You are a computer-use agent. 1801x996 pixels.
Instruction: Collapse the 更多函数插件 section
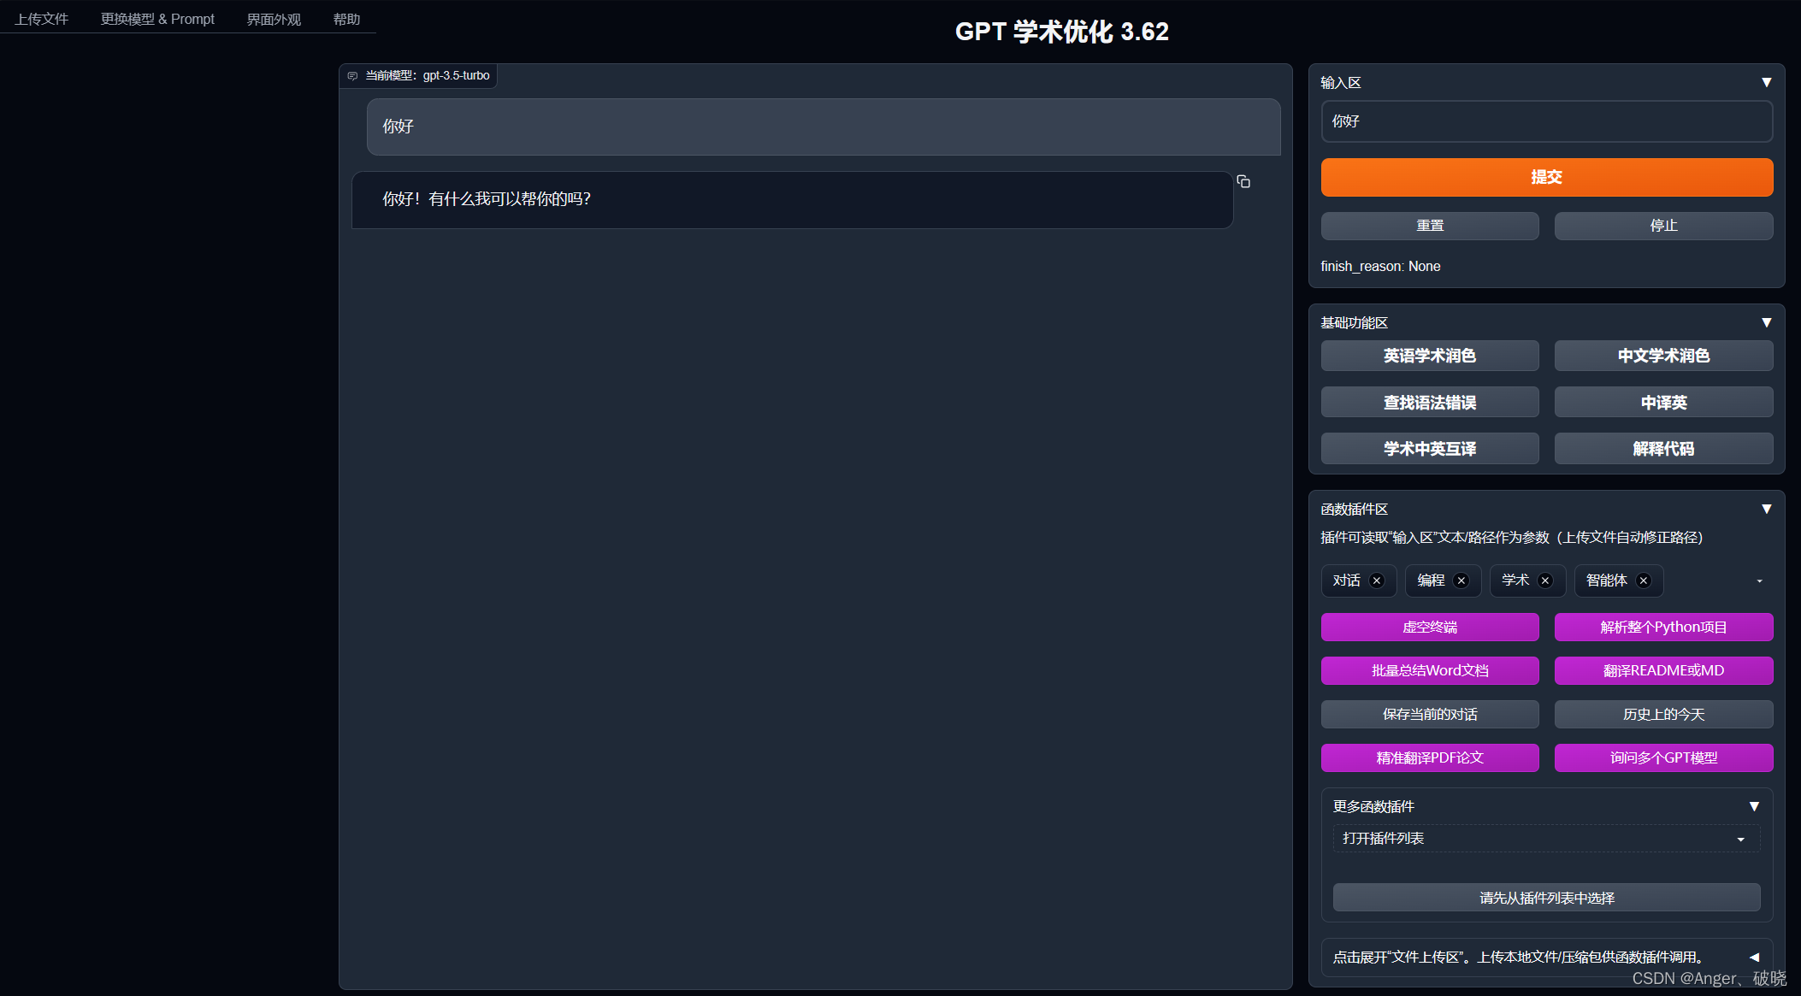click(1753, 805)
